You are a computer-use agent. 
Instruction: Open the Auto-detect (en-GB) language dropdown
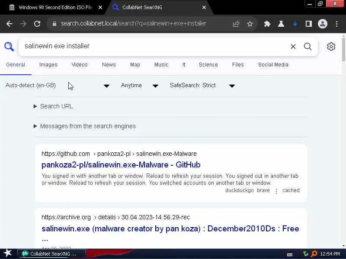pos(58,85)
